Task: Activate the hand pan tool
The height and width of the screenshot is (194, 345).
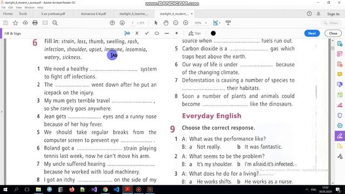Action: point(166,23)
